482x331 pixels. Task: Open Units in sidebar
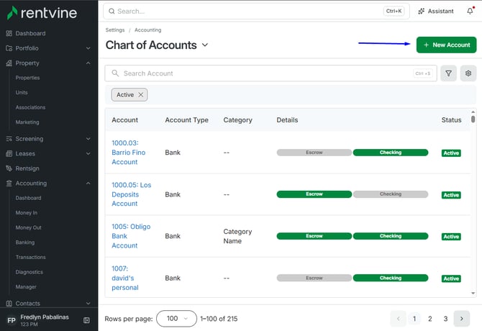(x=22, y=93)
